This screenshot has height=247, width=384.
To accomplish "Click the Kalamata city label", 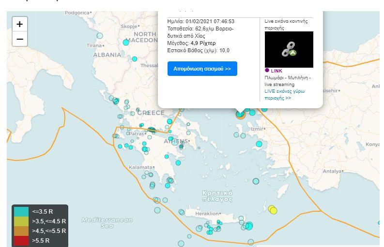I will pos(140,167).
